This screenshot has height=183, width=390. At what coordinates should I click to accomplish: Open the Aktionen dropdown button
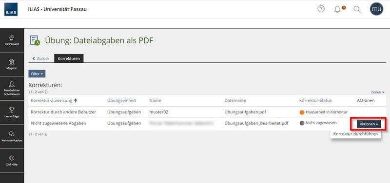click(369, 124)
